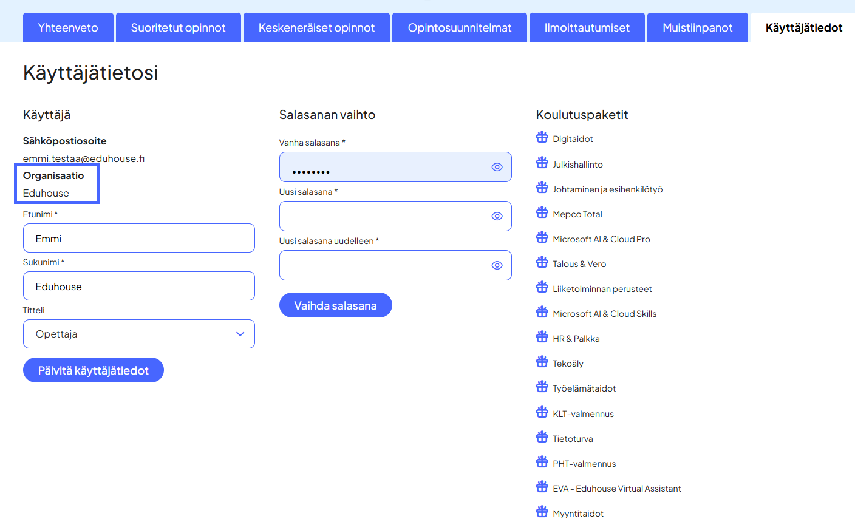This screenshot has width=855, height=519.
Task: Click gift icon next to Mepco Total
Action: pos(542,212)
